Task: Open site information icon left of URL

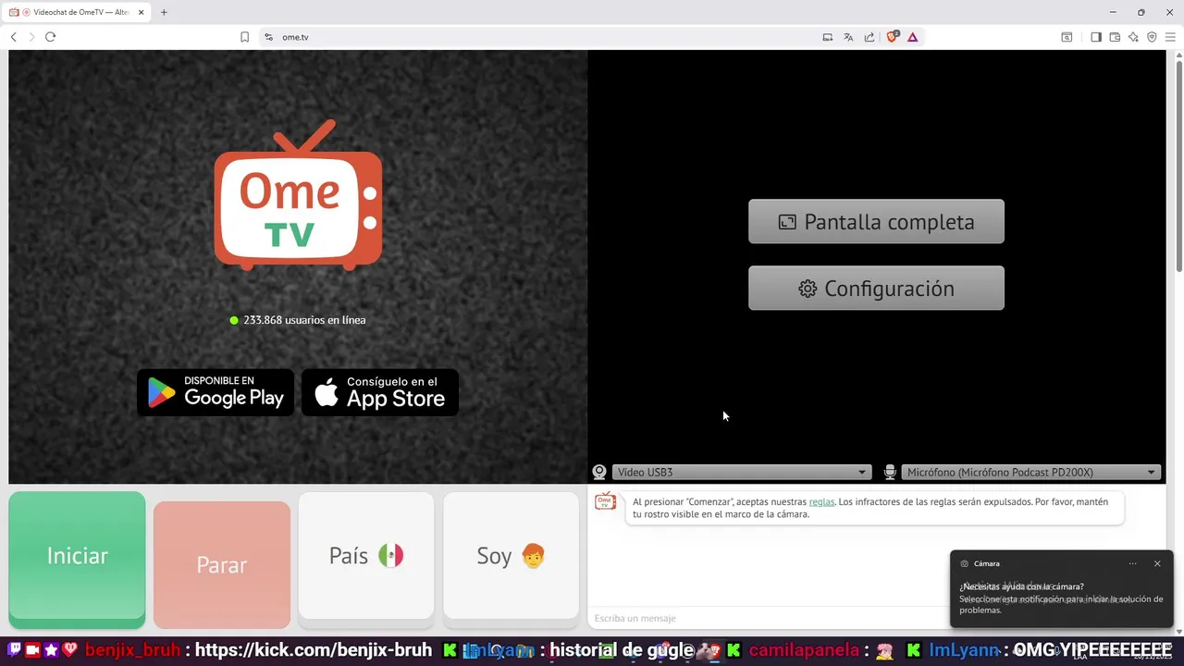Action: 269,37
